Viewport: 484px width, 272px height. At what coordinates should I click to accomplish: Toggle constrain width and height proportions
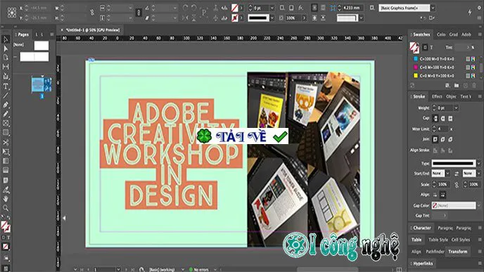(x=92, y=13)
